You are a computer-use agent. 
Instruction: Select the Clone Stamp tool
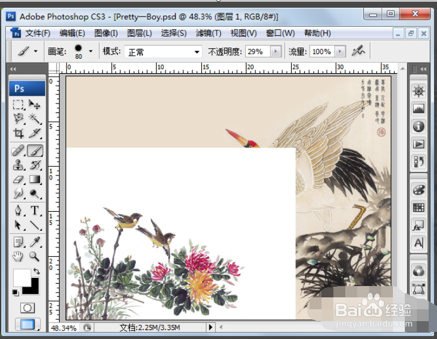pyautogui.click(x=18, y=165)
